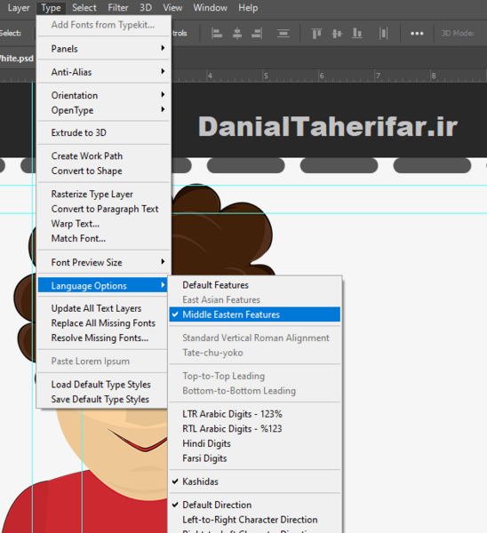Open the Select menu
The width and height of the screenshot is (487, 533).
tap(84, 7)
